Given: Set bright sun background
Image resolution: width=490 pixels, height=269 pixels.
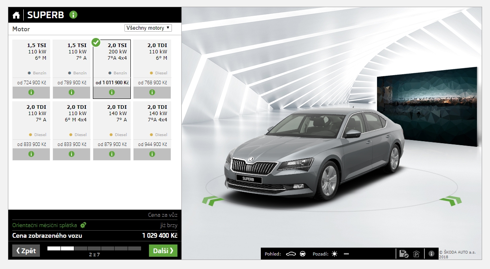Looking at the screenshot, I should coord(335,254).
